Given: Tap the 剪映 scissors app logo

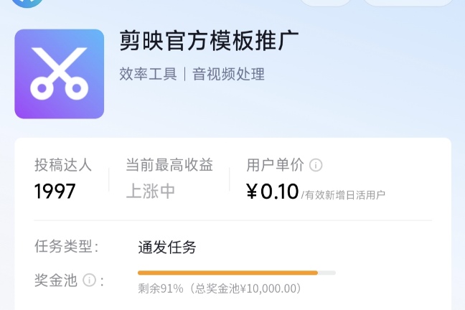Looking at the screenshot, I should (60, 74).
